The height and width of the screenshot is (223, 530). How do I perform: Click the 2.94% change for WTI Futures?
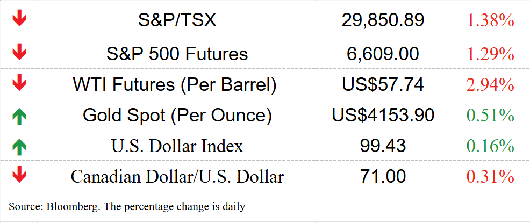491,84
